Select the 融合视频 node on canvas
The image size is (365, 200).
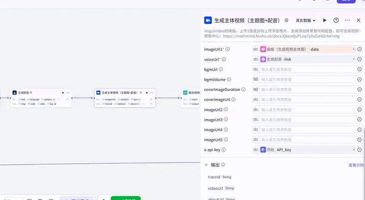pos(191,98)
